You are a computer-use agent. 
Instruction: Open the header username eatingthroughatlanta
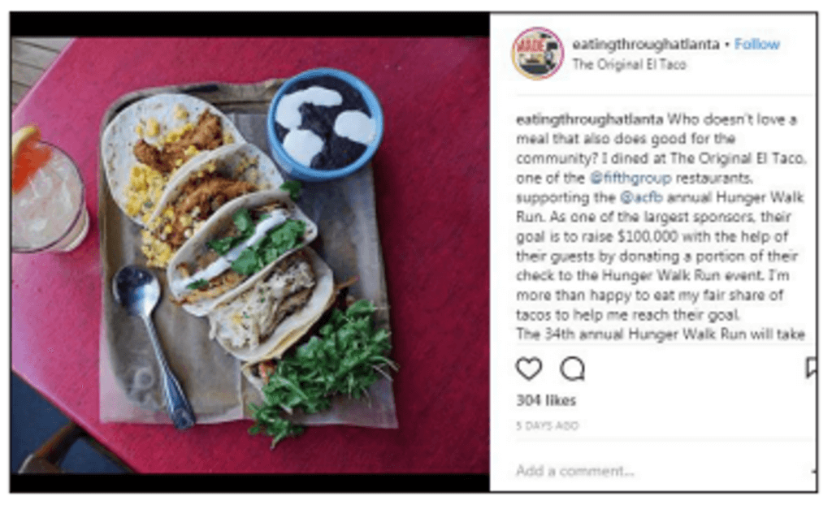coord(645,45)
